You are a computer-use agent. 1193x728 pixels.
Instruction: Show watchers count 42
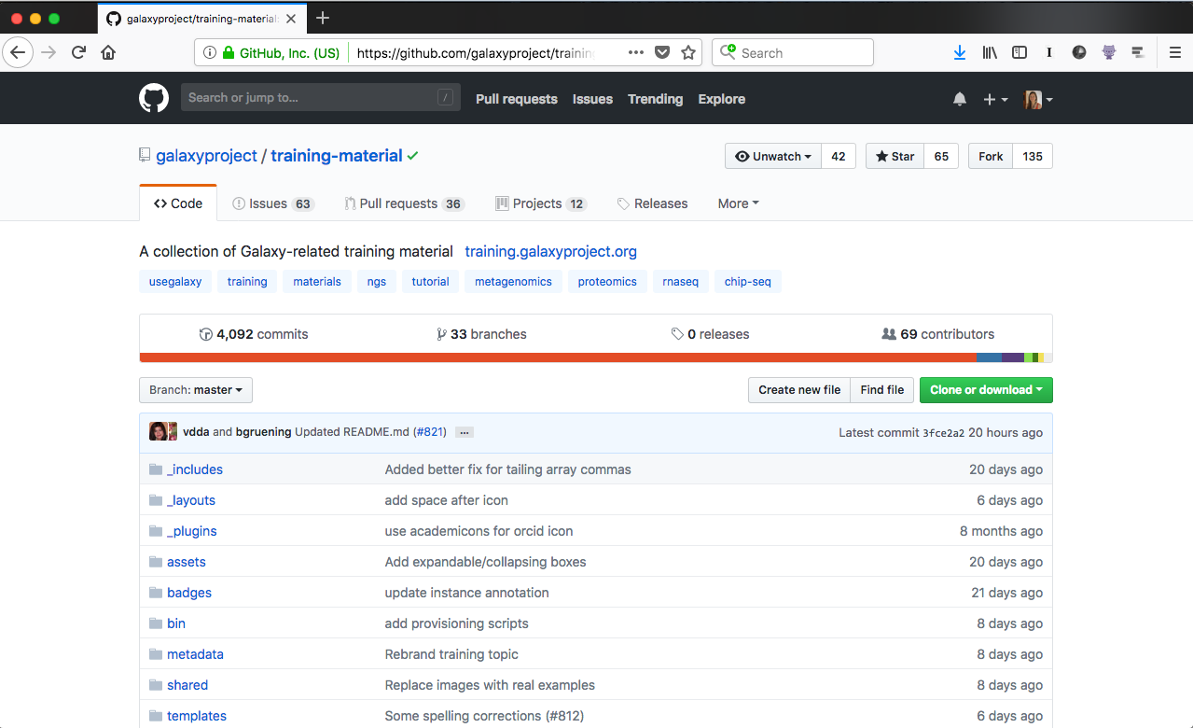[x=839, y=157]
